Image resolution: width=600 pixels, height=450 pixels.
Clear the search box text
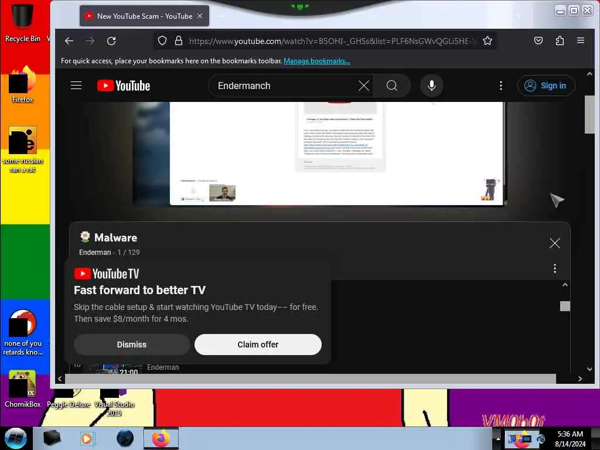click(363, 86)
